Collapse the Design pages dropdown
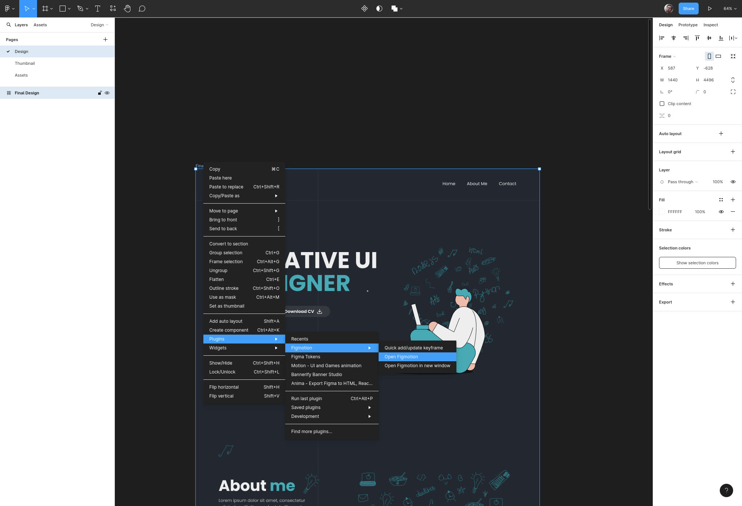Image resolution: width=742 pixels, height=506 pixels. point(100,25)
